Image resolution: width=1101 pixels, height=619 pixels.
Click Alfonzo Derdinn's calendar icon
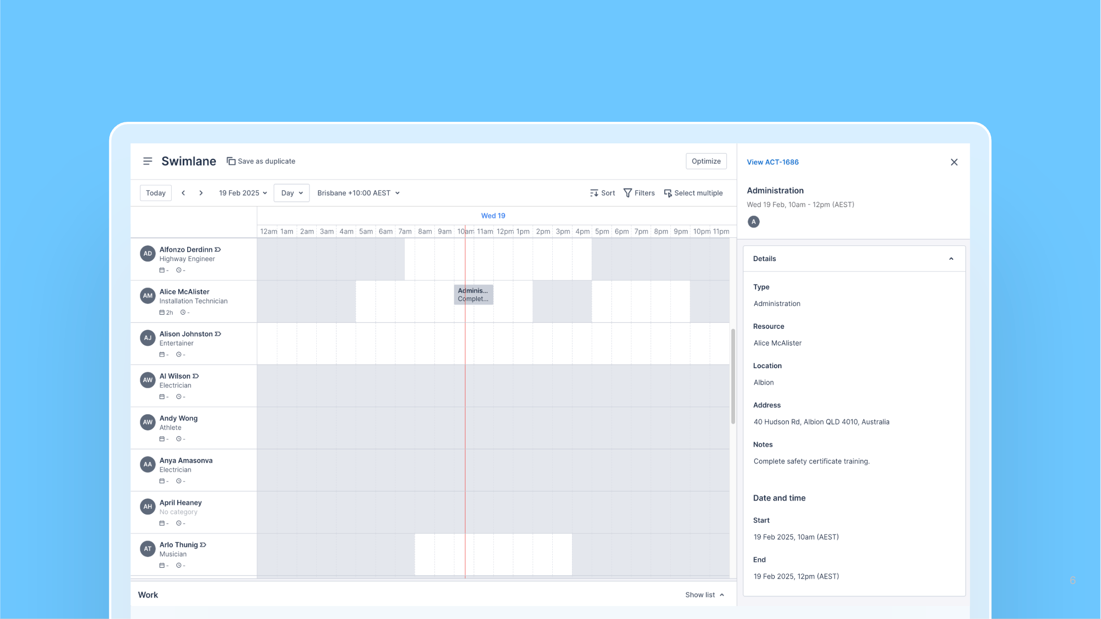(162, 270)
